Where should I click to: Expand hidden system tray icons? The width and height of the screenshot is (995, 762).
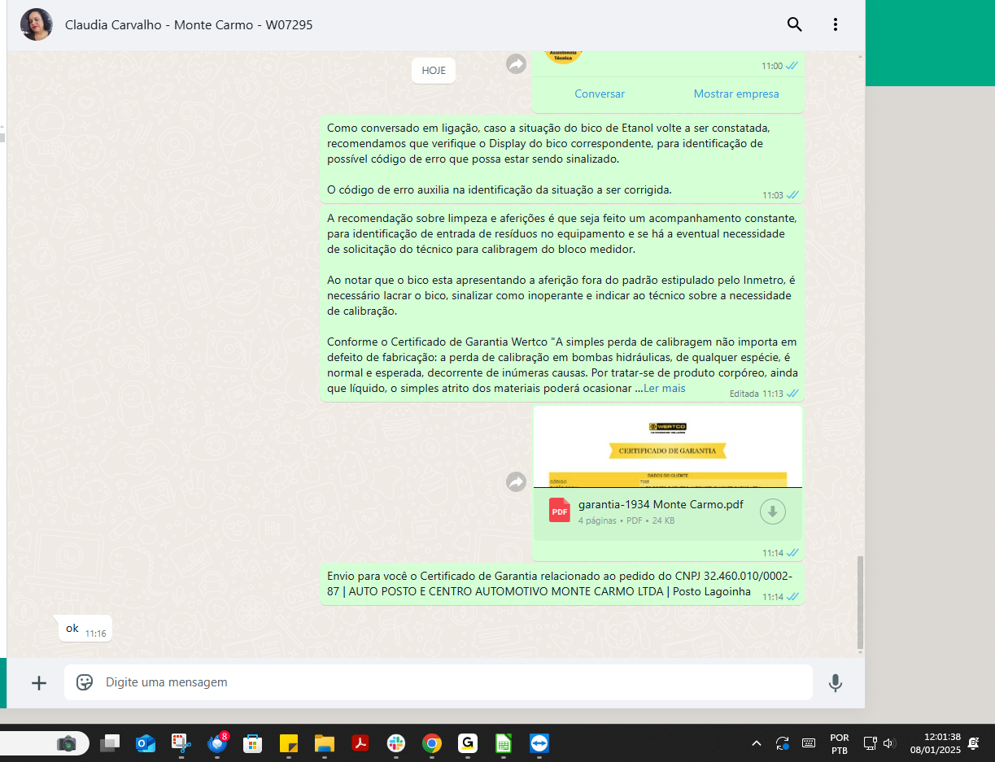click(x=757, y=742)
